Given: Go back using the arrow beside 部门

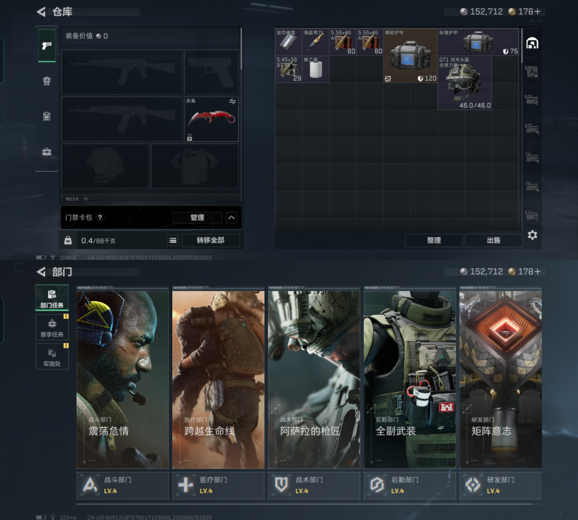Looking at the screenshot, I should pyautogui.click(x=42, y=271).
